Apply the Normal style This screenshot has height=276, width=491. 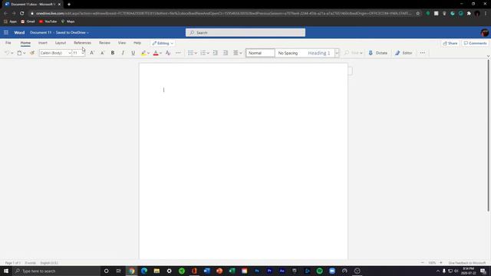[x=260, y=53]
